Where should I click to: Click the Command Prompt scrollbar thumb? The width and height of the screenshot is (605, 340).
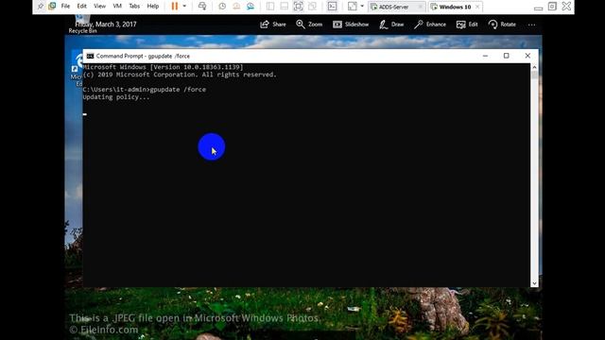[534, 75]
